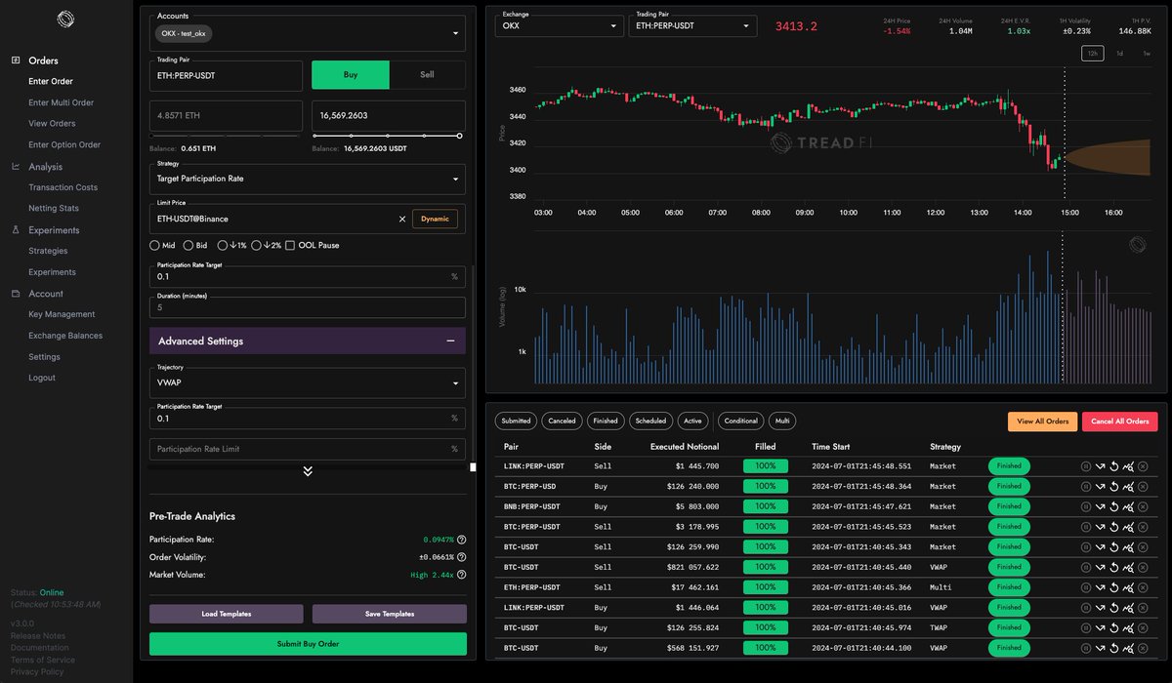Select the Mid radio option
This screenshot has height=683, width=1172.
coord(154,245)
